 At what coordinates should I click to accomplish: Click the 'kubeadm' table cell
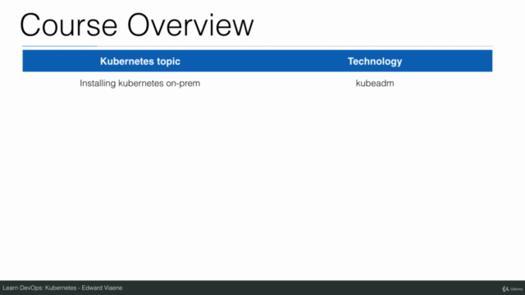coord(375,84)
